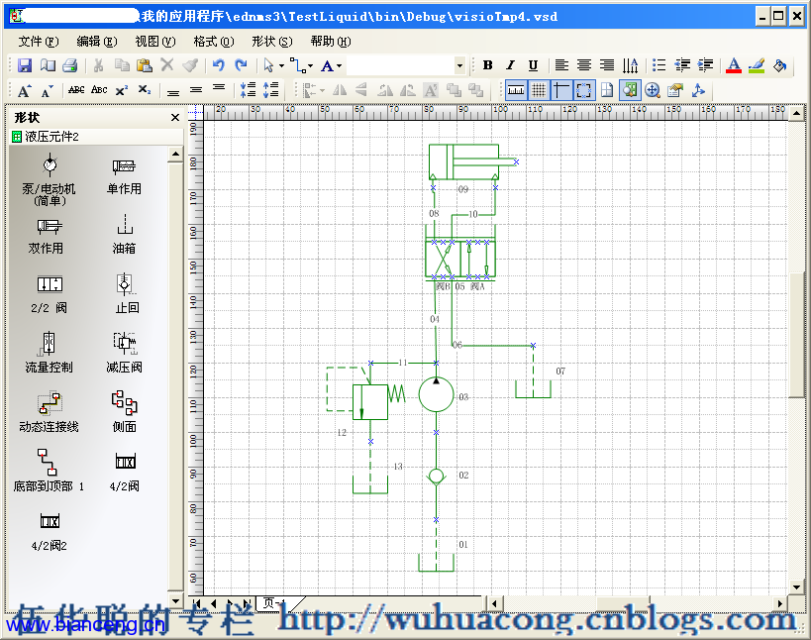Click the right-align text icon
Image resolution: width=811 pixels, height=640 pixels.
(x=607, y=65)
